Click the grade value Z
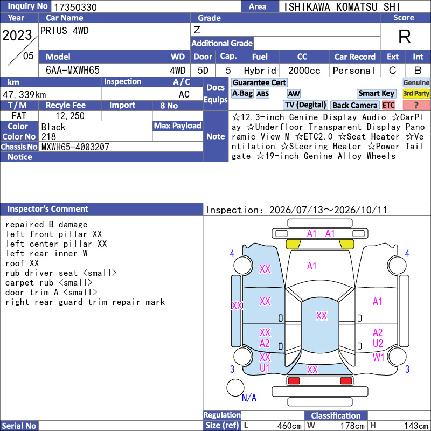The width and height of the screenshot is (431, 431). pyautogui.click(x=197, y=30)
